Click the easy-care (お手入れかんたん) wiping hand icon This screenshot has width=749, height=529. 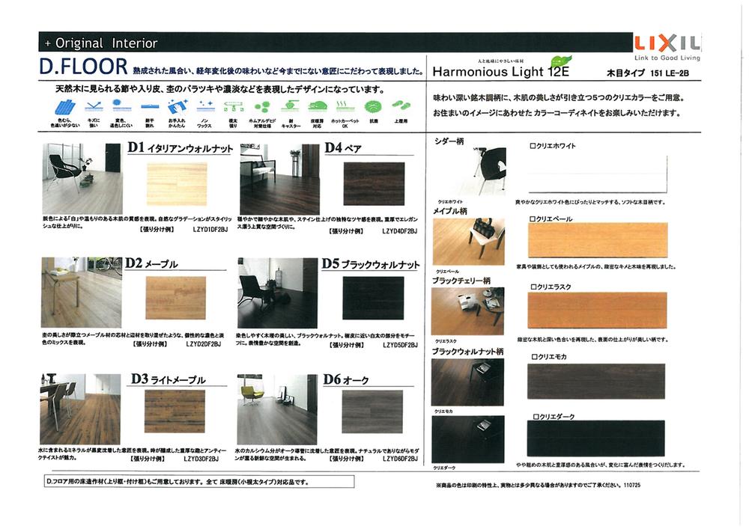(x=178, y=107)
